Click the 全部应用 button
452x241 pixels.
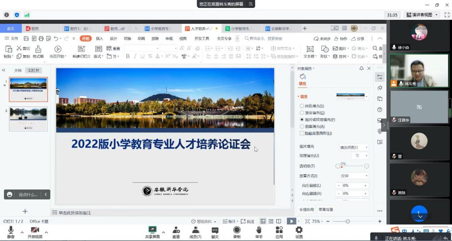[307, 209]
